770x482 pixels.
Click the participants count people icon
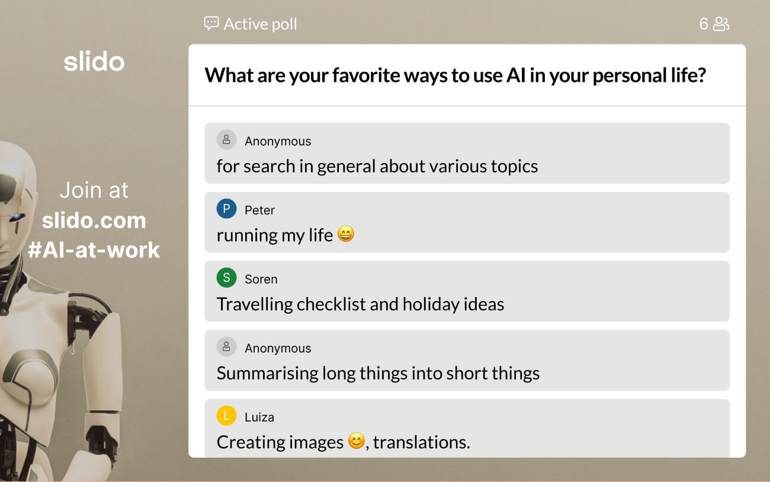point(721,24)
